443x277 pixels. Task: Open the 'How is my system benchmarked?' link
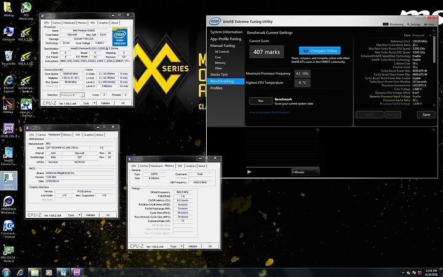269,112
